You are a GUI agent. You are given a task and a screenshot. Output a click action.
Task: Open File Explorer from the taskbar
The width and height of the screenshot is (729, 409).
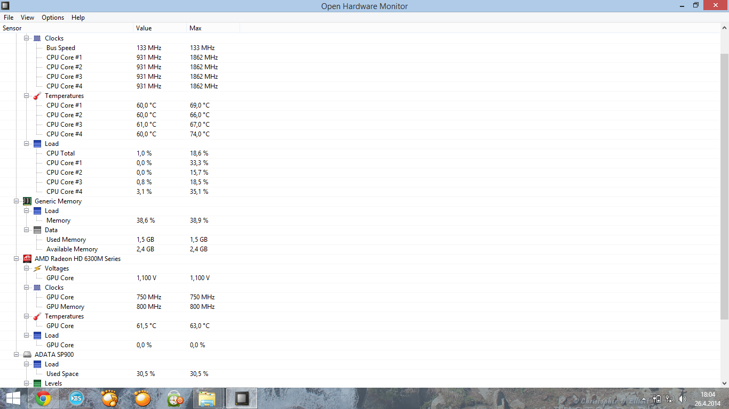click(207, 398)
